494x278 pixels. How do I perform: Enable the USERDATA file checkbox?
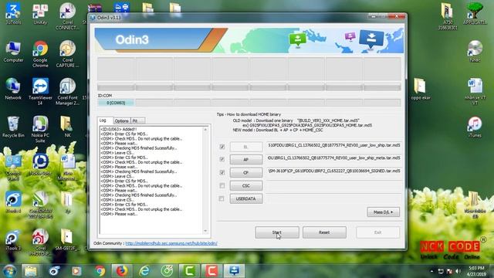[222, 198]
